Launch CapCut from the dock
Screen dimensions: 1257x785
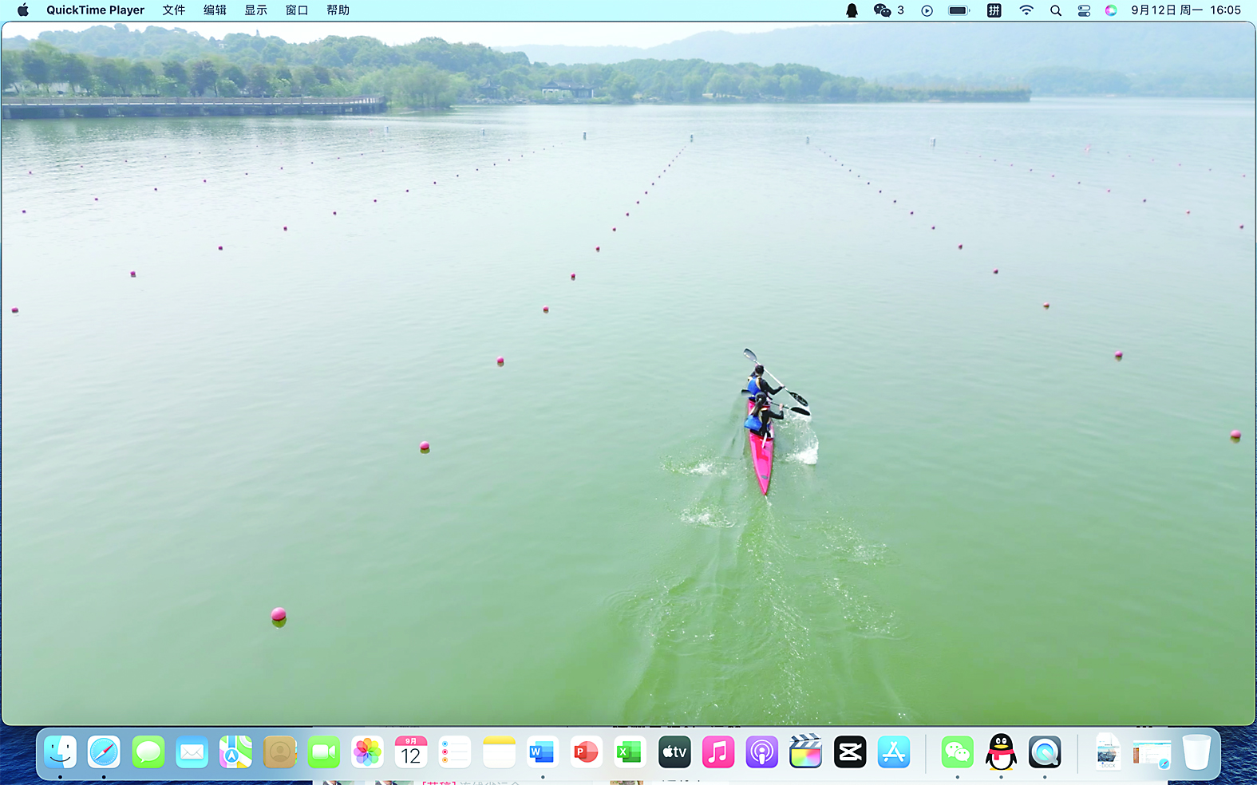(849, 751)
